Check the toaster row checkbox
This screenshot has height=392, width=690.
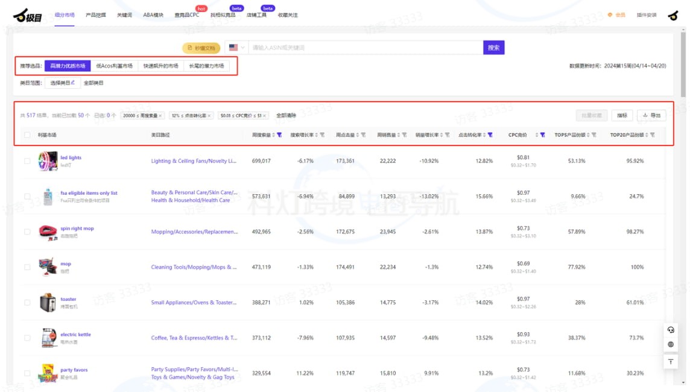[27, 303]
